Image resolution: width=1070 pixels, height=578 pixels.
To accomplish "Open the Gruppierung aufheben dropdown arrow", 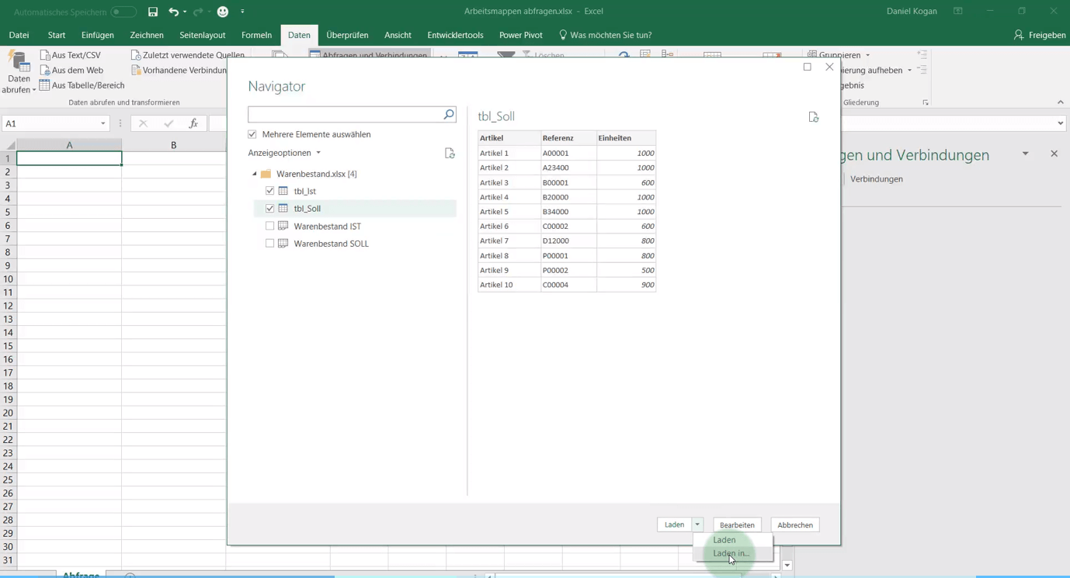I will coord(909,71).
